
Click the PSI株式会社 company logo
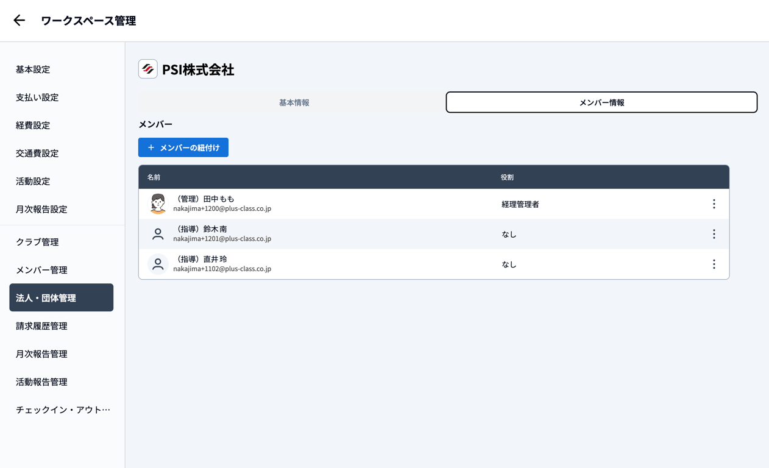tap(148, 69)
